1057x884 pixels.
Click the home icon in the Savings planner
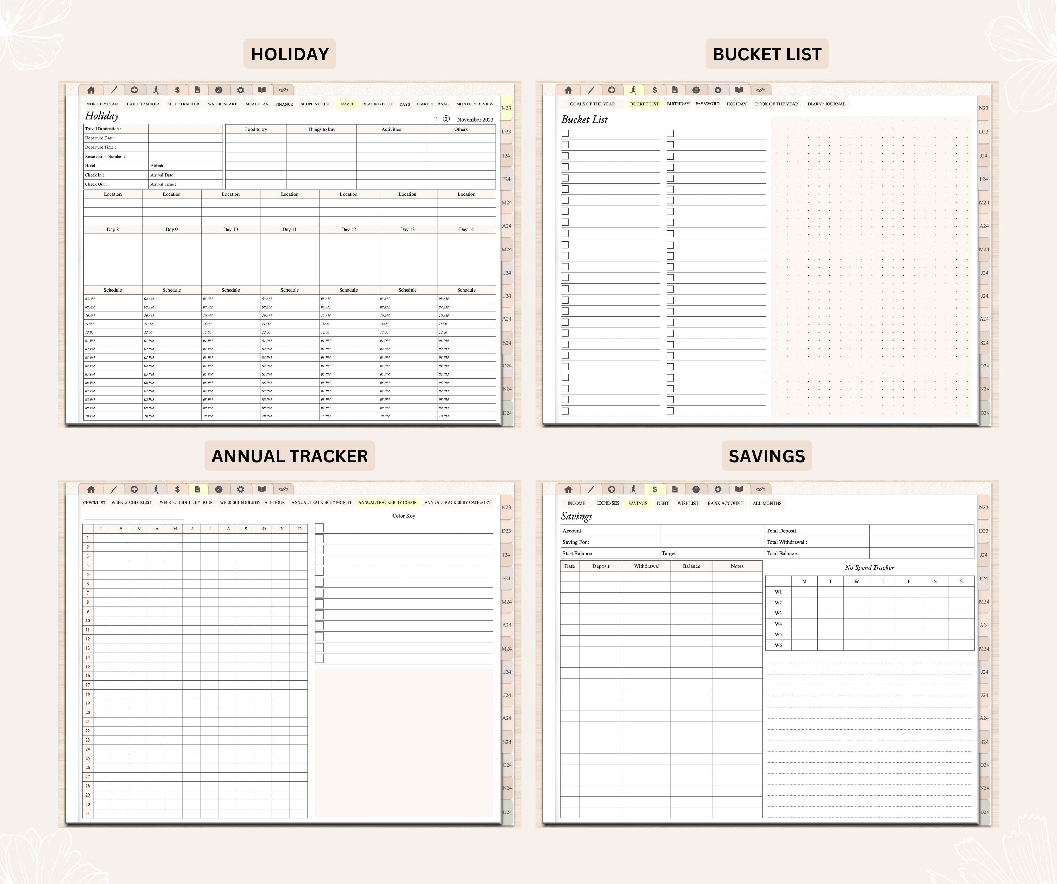tap(568, 489)
